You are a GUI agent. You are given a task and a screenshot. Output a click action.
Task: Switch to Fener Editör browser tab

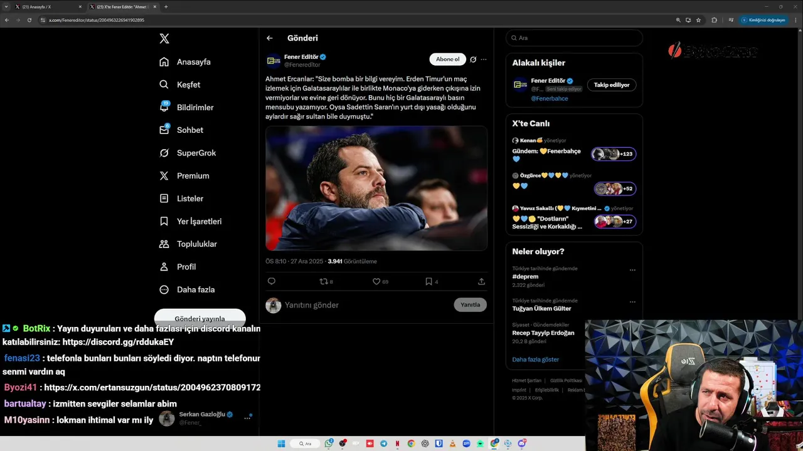[x=122, y=7]
